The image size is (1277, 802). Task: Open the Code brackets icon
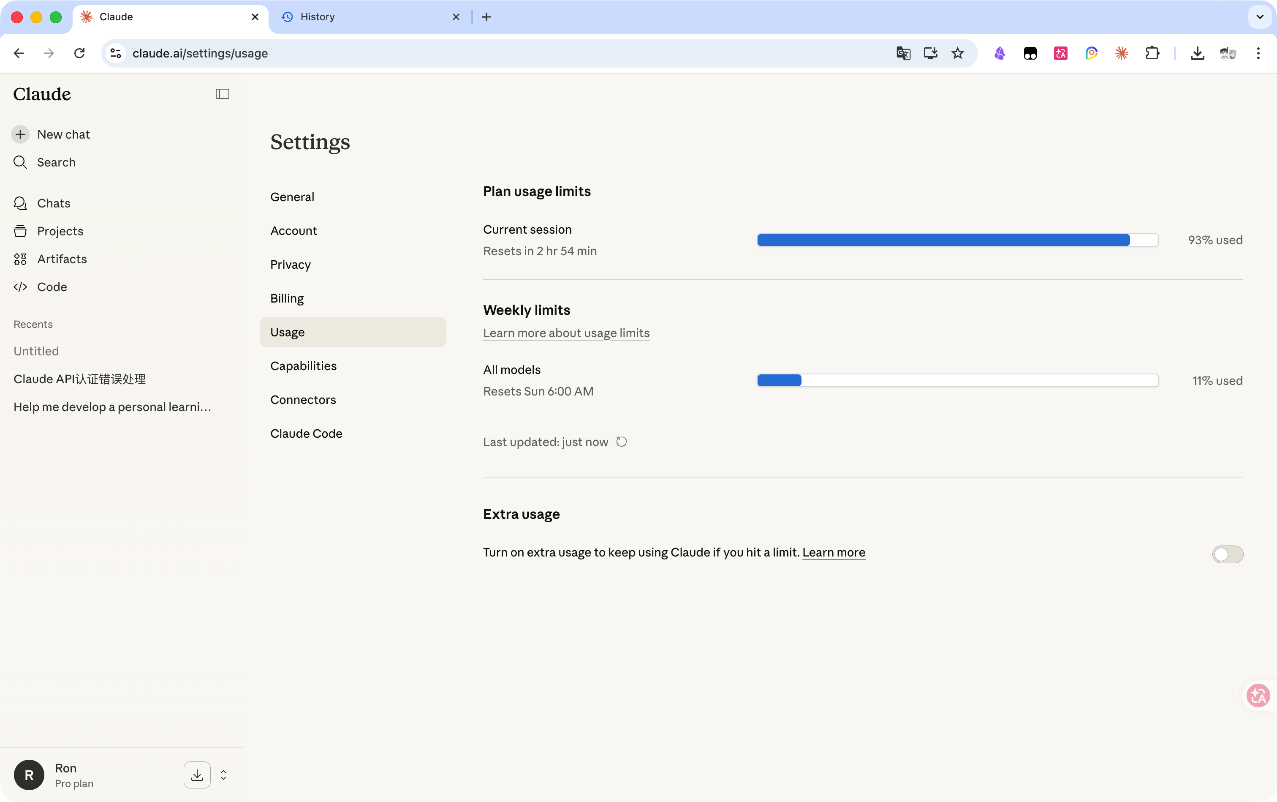click(20, 287)
